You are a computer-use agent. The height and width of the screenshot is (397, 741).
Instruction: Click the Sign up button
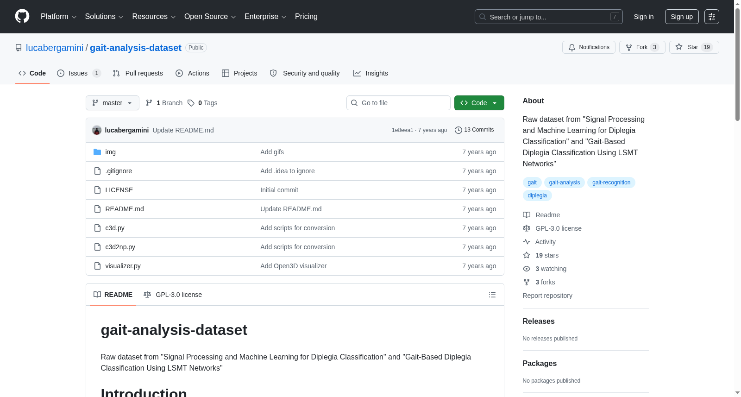click(682, 17)
